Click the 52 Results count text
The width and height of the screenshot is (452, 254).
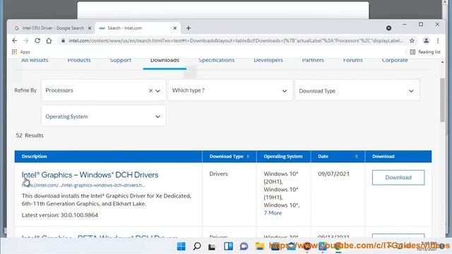click(x=30, y=135)
